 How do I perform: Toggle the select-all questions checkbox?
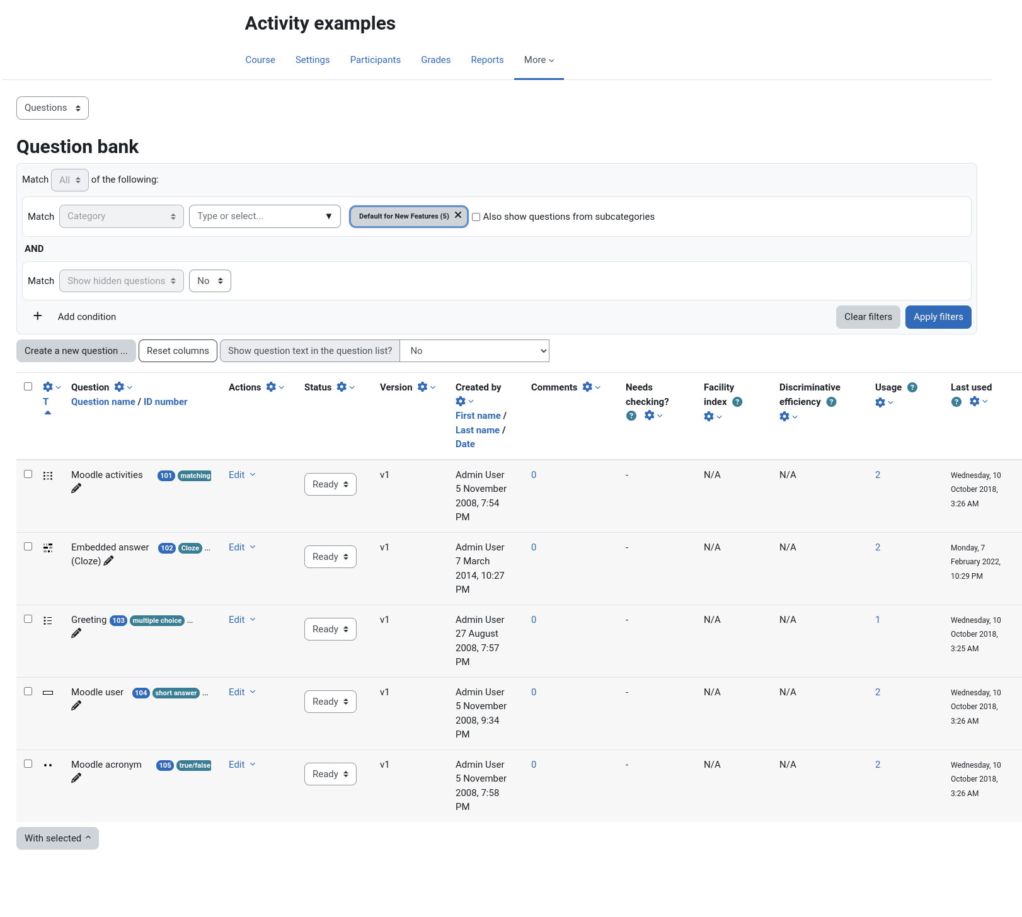28,387
